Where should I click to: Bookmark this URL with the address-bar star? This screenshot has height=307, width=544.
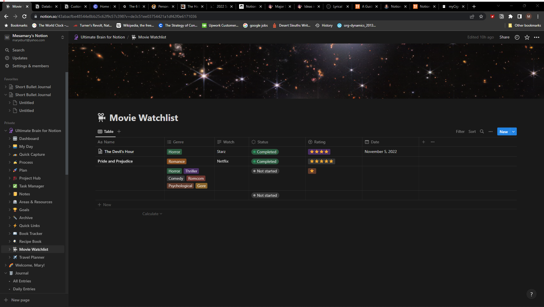[x=481, y=16]
